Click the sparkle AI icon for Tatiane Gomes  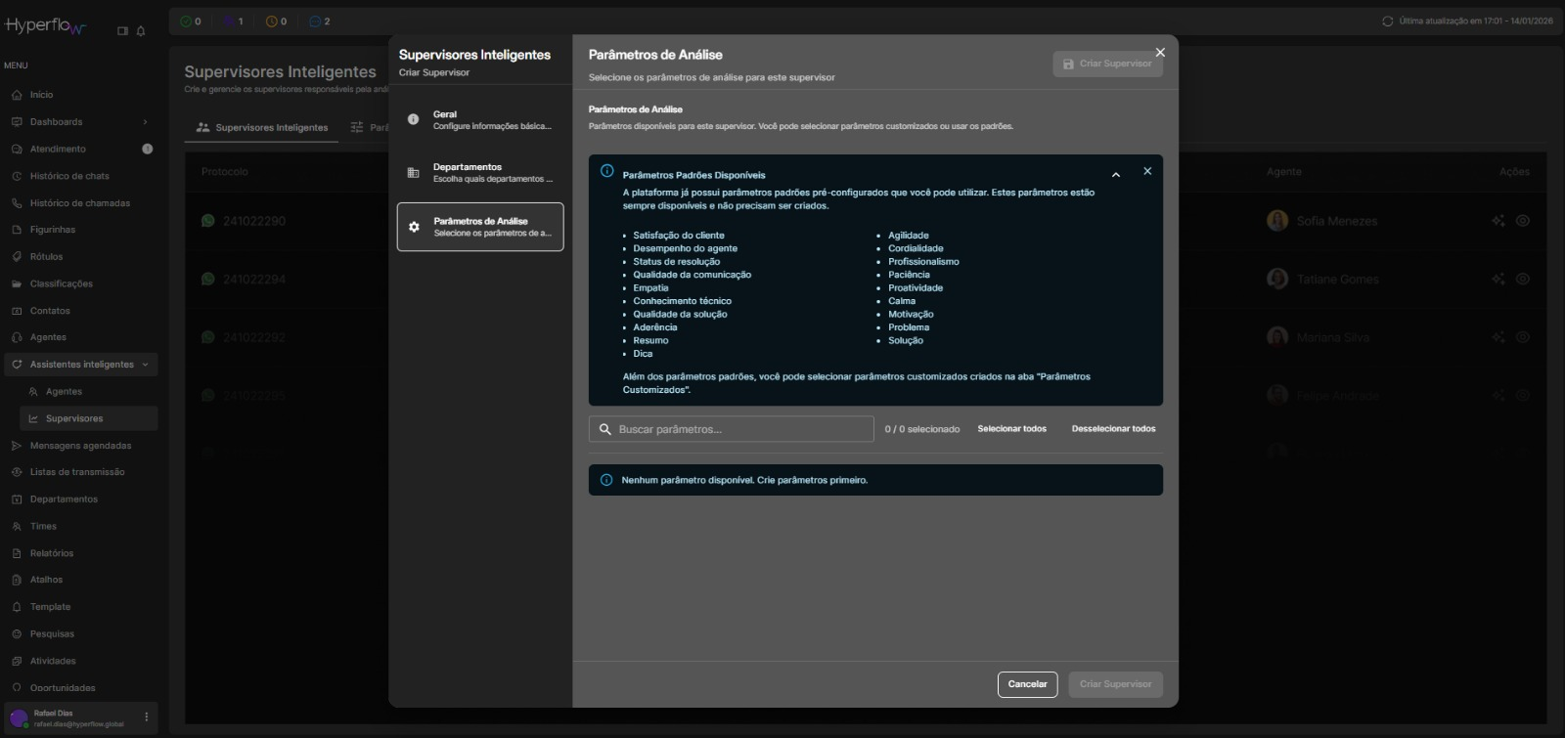1498,279
